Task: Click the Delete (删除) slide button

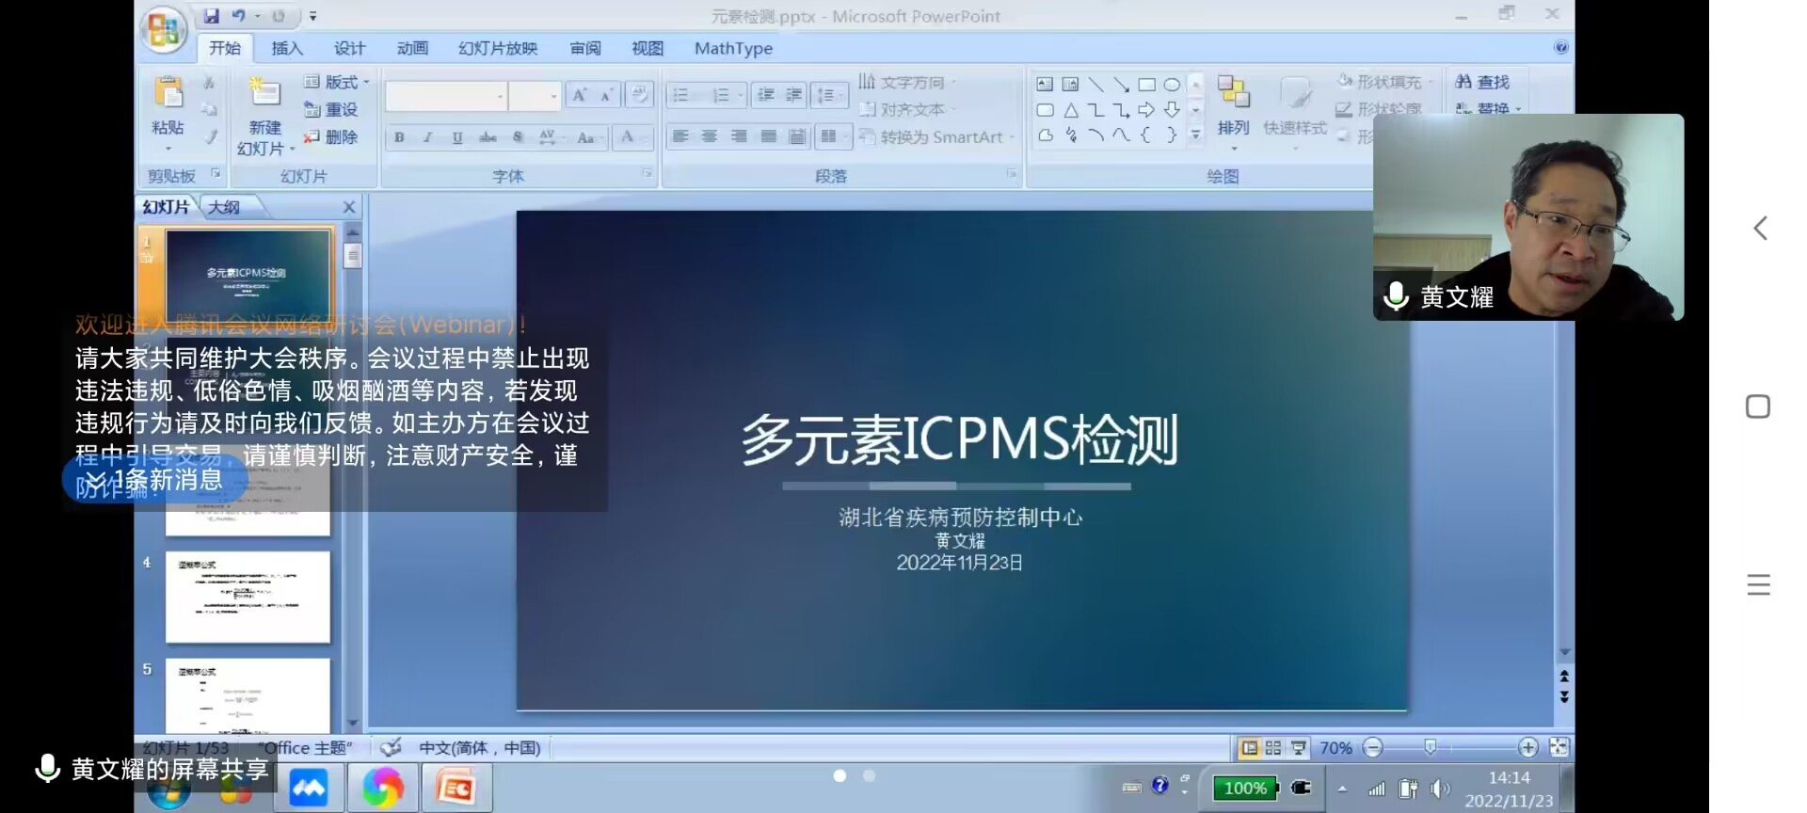Action: pyautogui.click(x=331, y=137)
